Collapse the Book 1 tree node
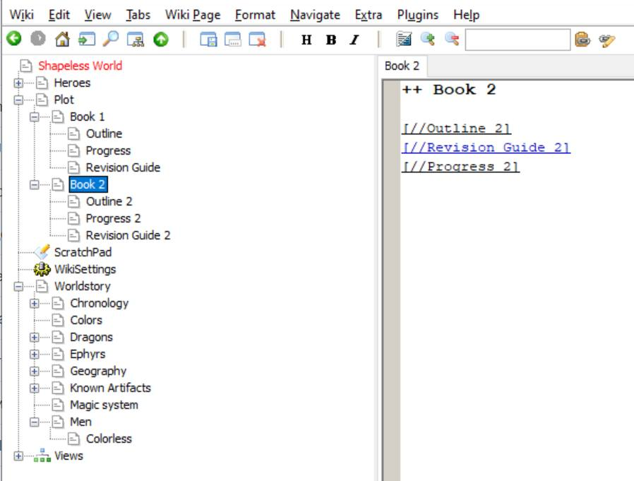This screenshot has height=481, width=634. tap(35, 117)
